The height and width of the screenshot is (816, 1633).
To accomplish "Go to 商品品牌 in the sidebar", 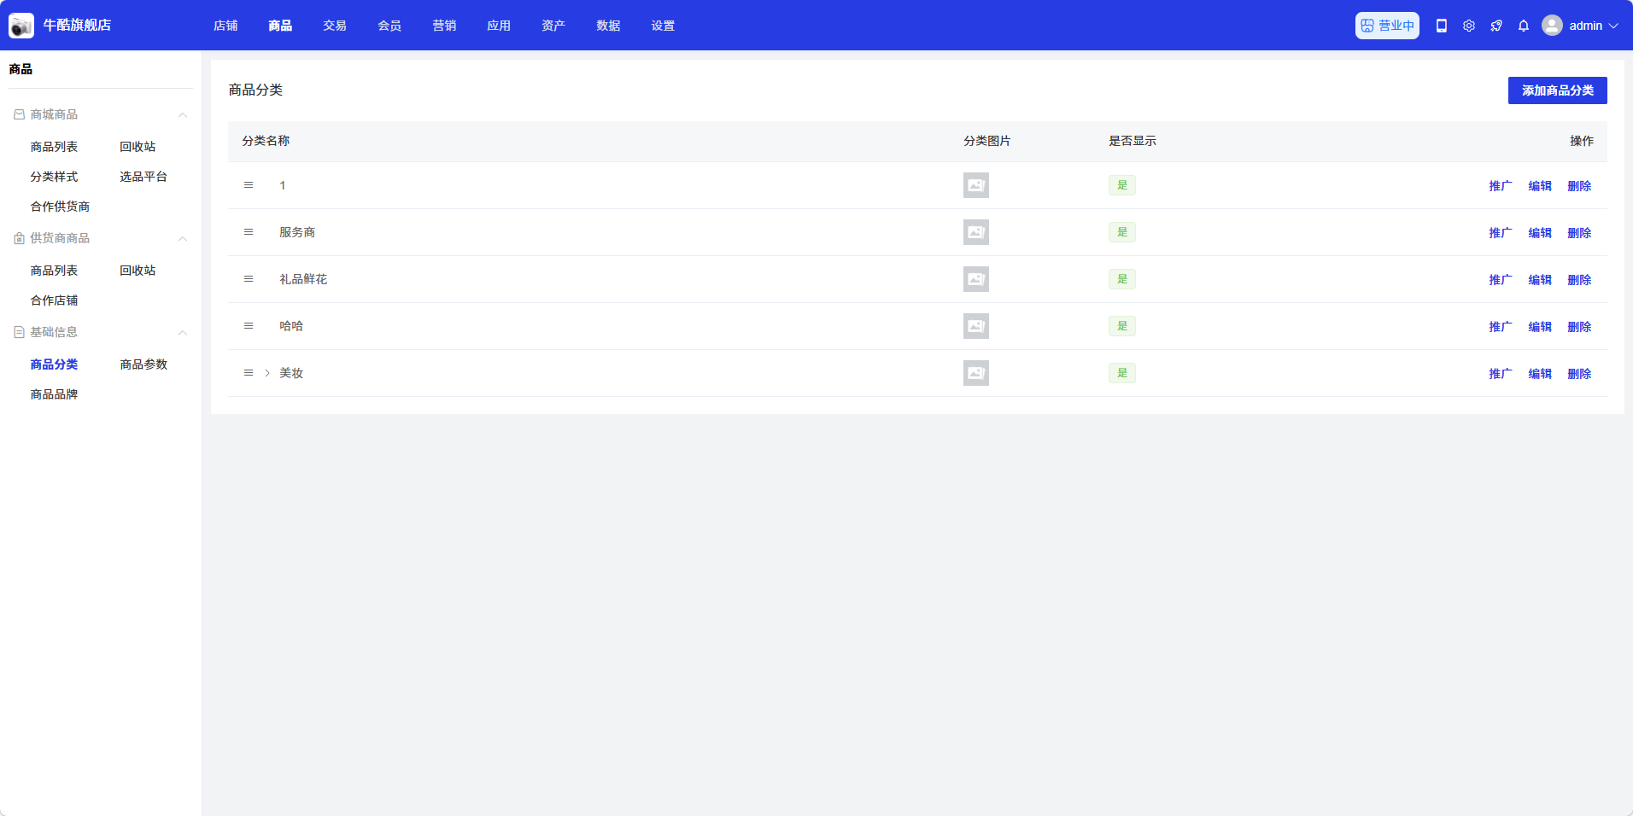I will [54, 394].
